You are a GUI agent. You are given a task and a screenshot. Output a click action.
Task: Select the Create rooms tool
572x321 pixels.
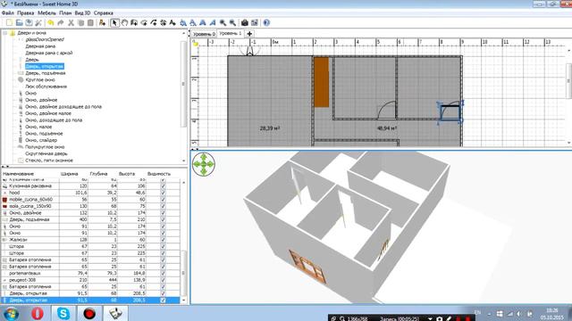[144, 22]
